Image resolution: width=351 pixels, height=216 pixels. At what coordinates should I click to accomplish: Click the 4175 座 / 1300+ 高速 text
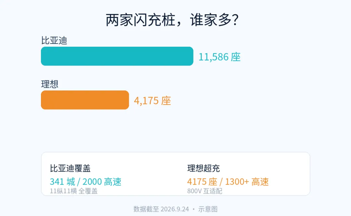coord(228,182)
